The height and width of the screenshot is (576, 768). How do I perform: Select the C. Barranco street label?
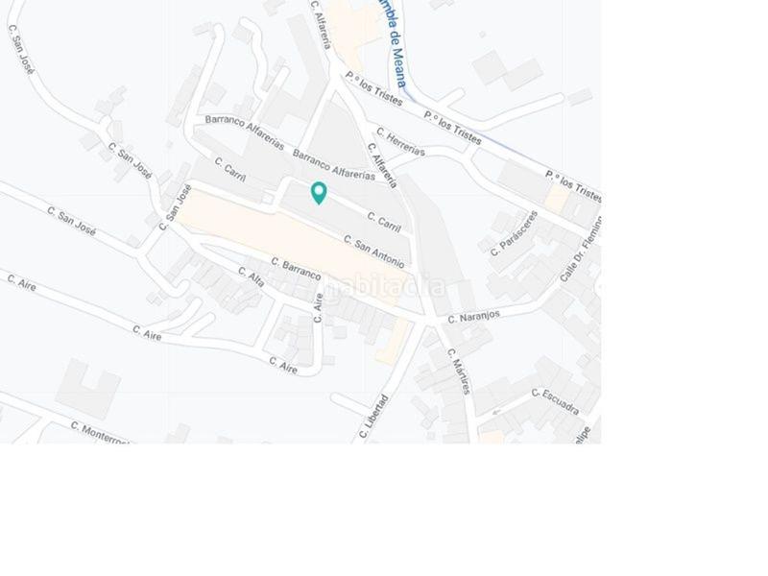(x=296, y=269)
